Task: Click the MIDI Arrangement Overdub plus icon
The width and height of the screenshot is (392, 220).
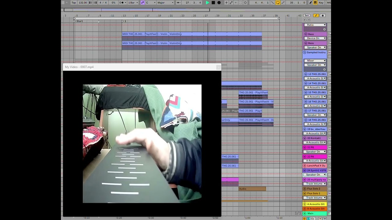Action: [226, 2]
